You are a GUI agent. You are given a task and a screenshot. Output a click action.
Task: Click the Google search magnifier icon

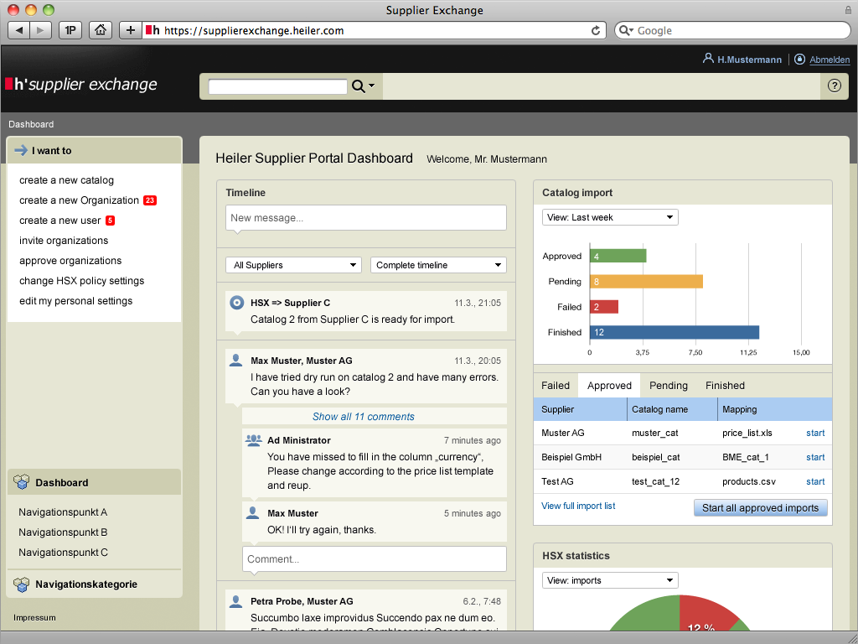[x=623, y=30]
